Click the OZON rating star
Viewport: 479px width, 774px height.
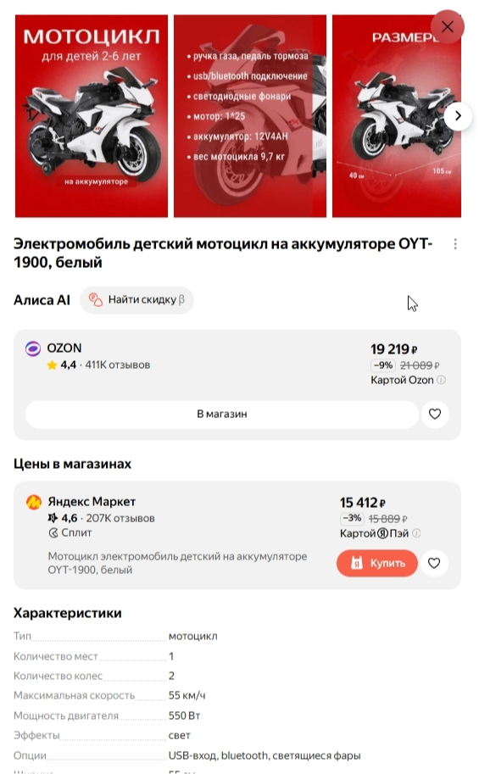[x=52, y=365]
